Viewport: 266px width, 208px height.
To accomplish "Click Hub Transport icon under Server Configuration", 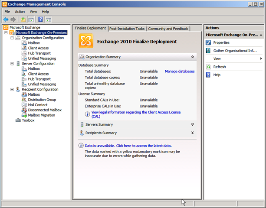I will coord(24,79).
